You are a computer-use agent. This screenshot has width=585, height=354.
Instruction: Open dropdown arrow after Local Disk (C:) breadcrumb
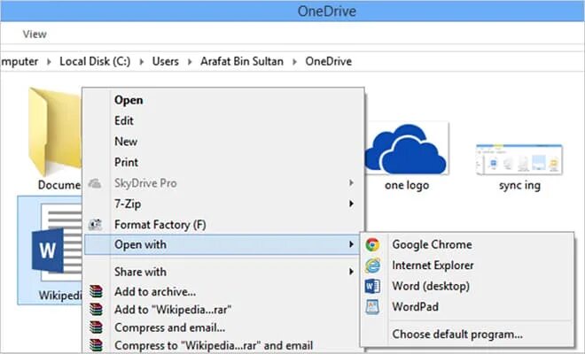pyautogui.click(x=142, y=62)
